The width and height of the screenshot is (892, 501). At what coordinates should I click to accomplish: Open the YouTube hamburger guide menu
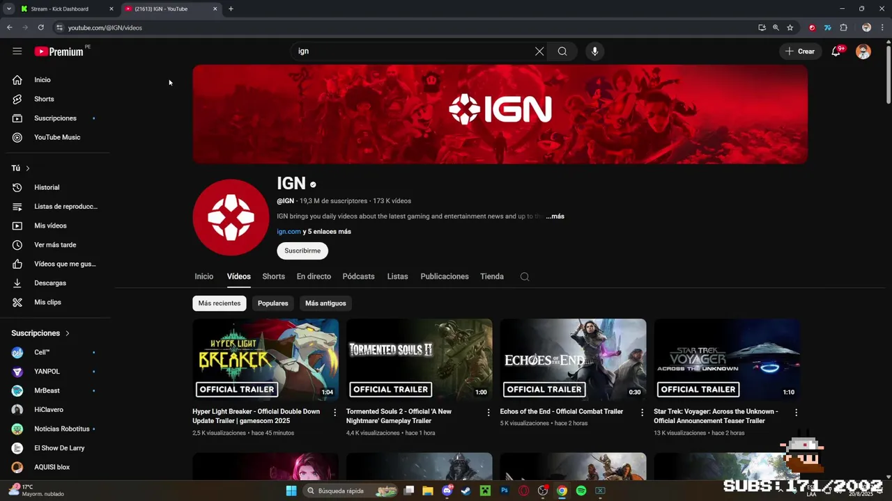point(17,51)
